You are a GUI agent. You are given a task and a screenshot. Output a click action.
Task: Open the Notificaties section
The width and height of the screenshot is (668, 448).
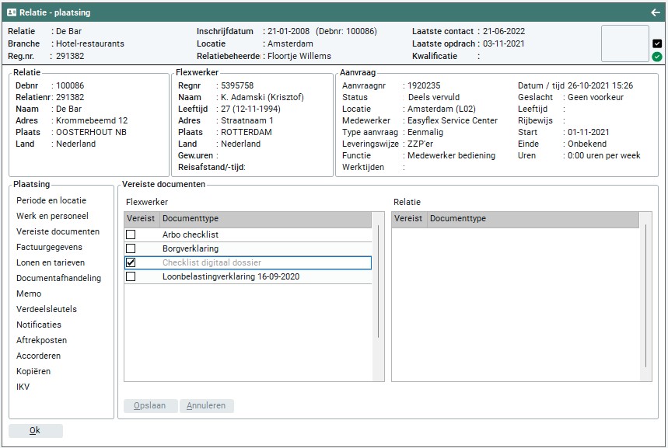(39, 325)
